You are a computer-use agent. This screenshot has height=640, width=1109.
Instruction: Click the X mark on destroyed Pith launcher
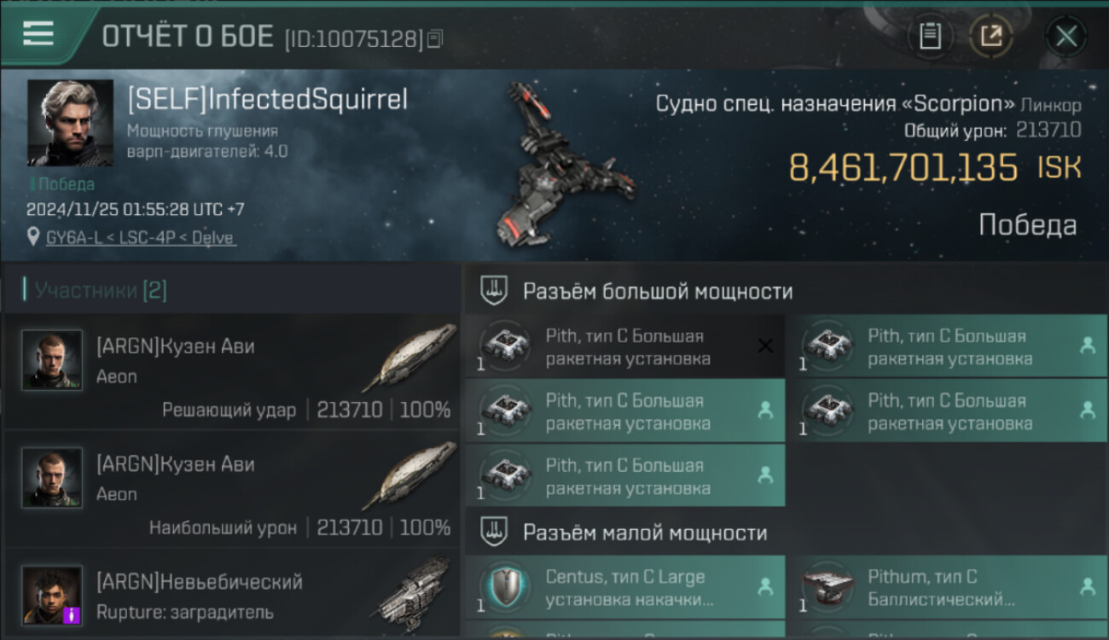[x=765, y=346]
